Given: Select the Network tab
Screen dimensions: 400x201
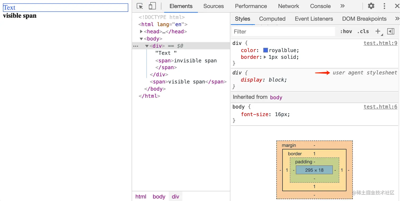Looking at the screenshot, I should point(288,6).
